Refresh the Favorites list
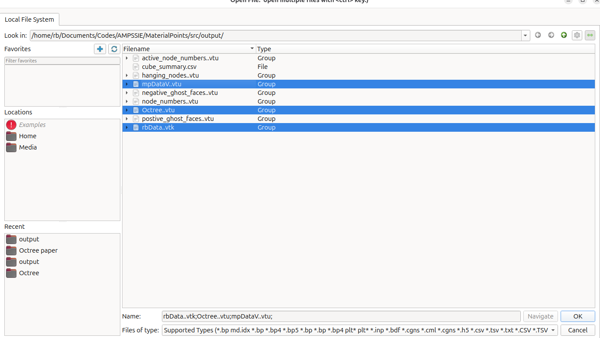The image size is (600, 338). point(114,49)
